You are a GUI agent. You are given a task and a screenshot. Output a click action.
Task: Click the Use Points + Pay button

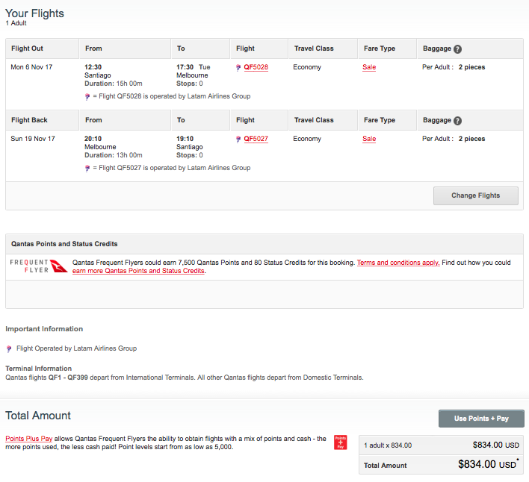pos(481,419)
